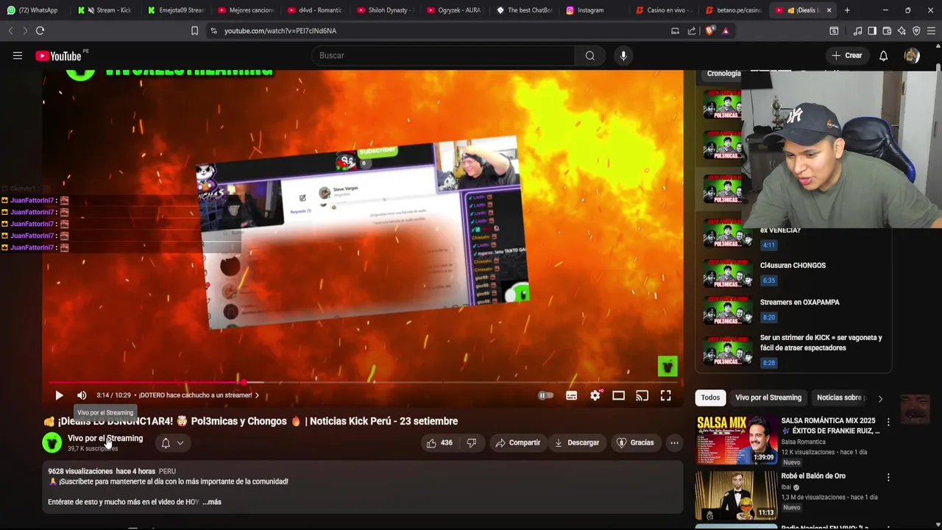Open Robé el Balón de Oro thumbnail
Screen dimensions: 942x530
[x=737, y=495]
